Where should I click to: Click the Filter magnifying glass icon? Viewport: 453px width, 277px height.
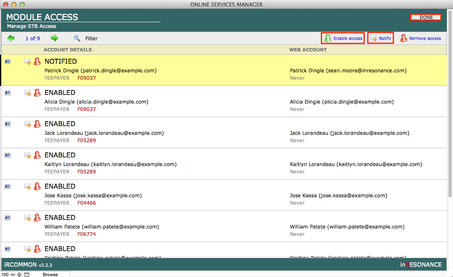(x=77, y=38)
